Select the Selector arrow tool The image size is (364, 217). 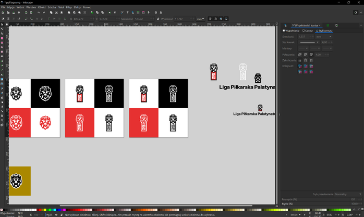coord(2,24)
